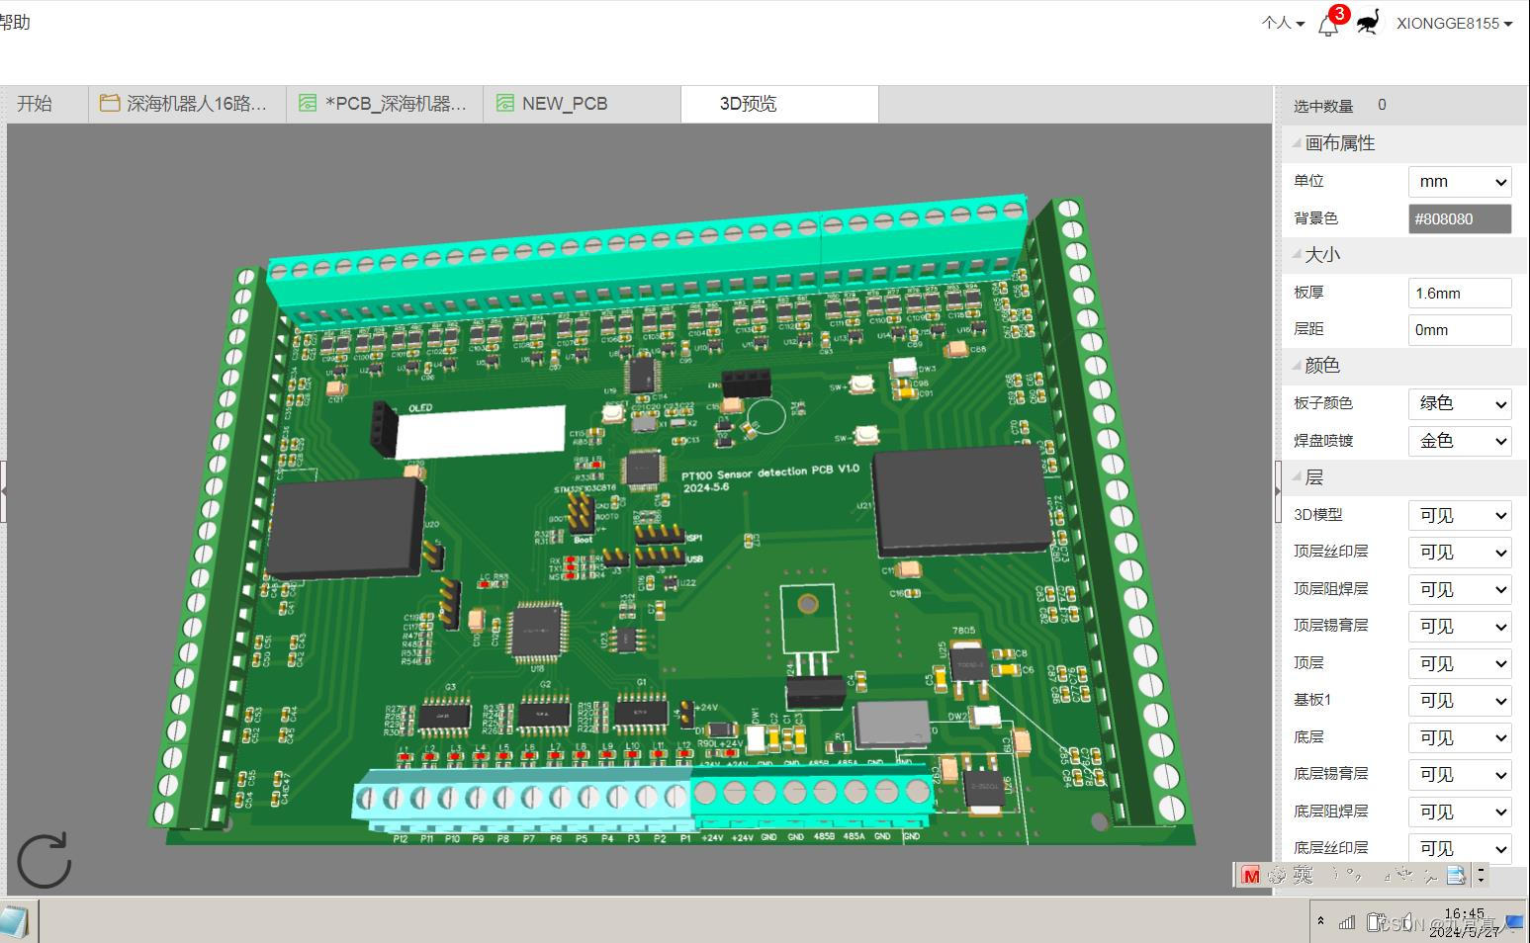Open the 个人 account type dropdown
This screenshot has height=943, width=1530.
point(1283,23)
